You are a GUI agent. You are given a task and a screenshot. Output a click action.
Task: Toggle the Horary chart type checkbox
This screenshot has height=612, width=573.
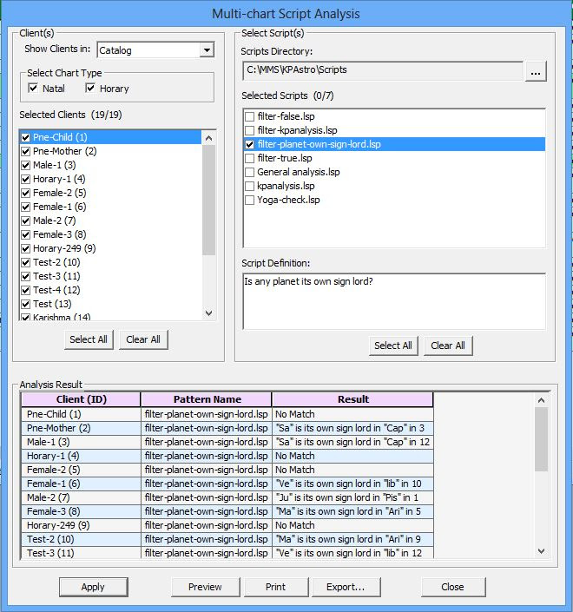click(x=90, y=89)
